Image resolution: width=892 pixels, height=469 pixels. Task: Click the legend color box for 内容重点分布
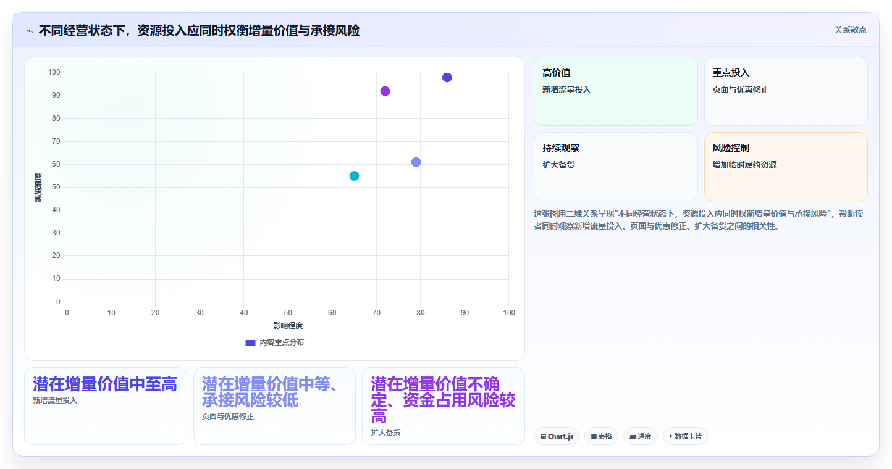pyautogui.click(x=250, y=342)
